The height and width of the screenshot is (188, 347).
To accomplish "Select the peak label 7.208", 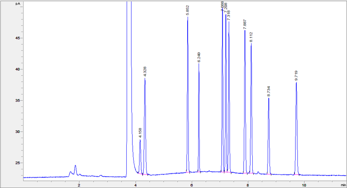I will 226,8.
